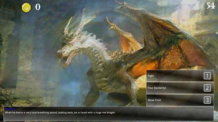Click the Fight label text
This screenshot has width=218, height=122.
pyautogui.click(x=151, y=76)
